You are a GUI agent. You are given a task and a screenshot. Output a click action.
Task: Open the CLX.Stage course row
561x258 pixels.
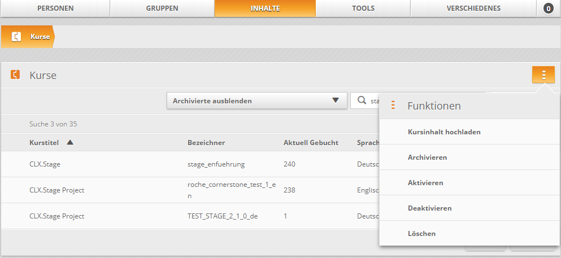45,164
